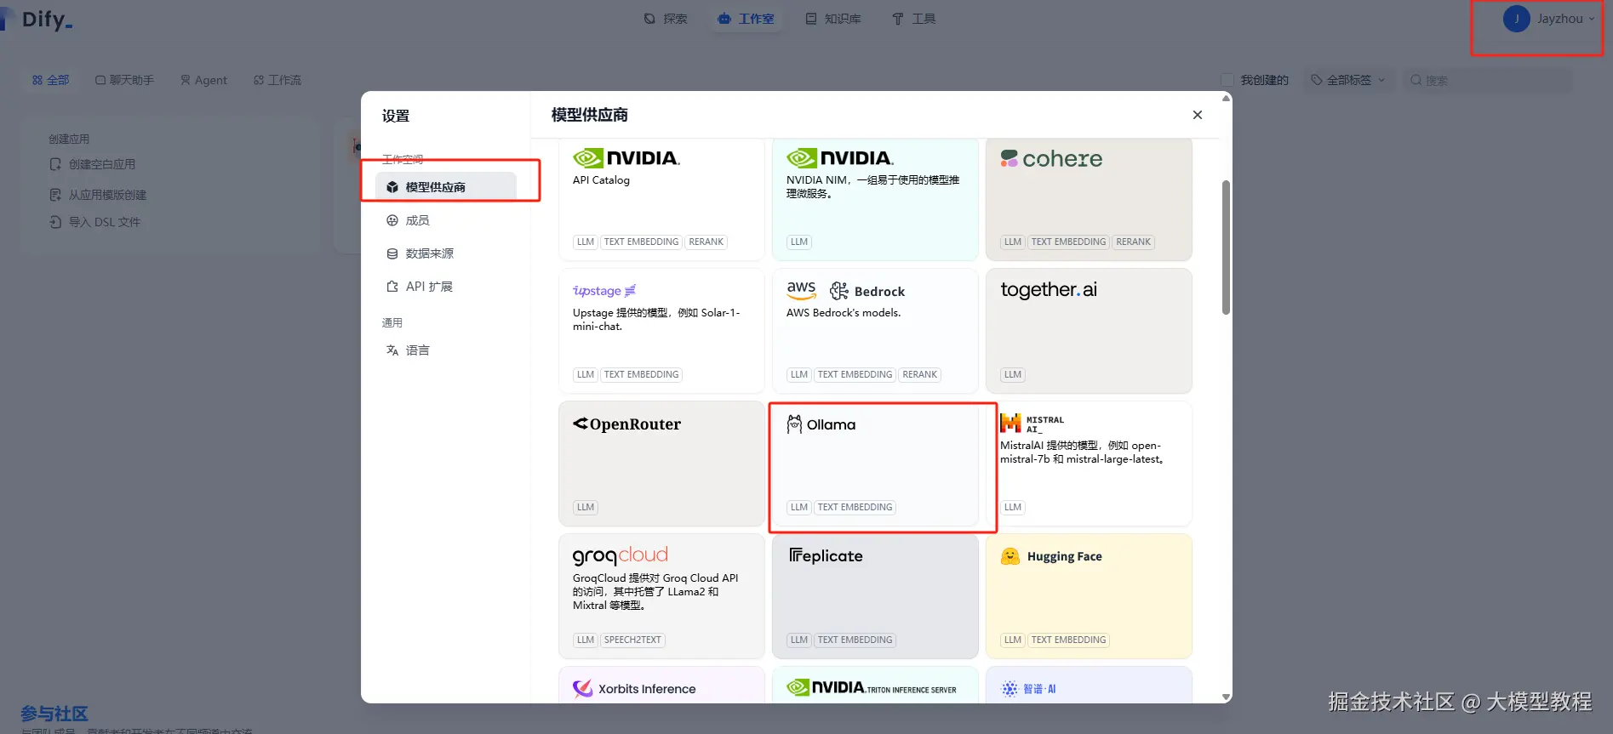Select the NVIDIA NIM provider card
This screenshot has width=1613, height=734.
pos(875,199)
